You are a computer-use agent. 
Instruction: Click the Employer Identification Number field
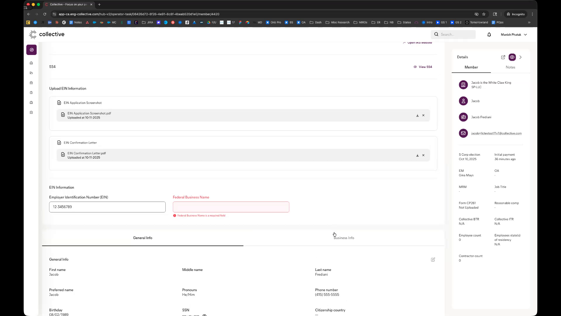click(x=107, y=207)
